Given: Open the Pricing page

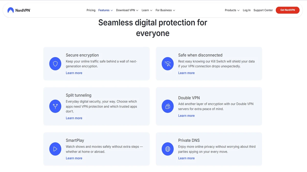Looking at the screenshot, I should (91, 10).
